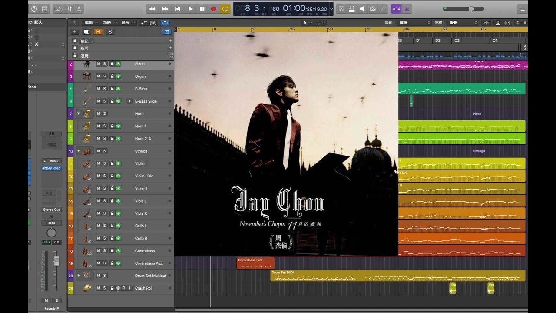
Task: Open the LCD display mode dropdown arrow
Action: 331,9
